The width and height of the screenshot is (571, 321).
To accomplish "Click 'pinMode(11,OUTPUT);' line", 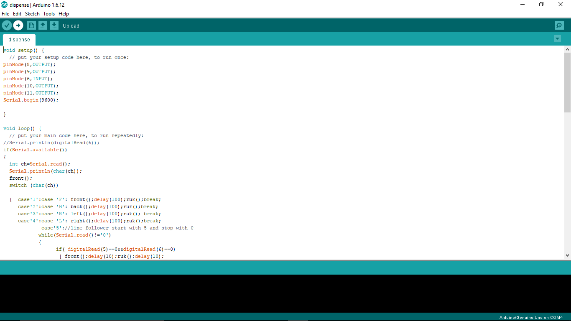I will tap(31, 93).
